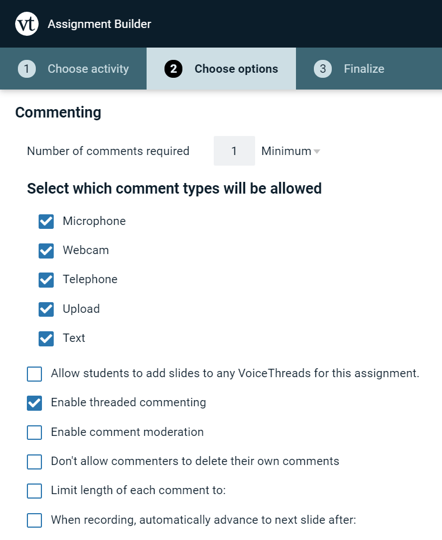The height and width of the screenshot is (540, 442).
Task: Click the step 3 circle icon
Action: 323,69
